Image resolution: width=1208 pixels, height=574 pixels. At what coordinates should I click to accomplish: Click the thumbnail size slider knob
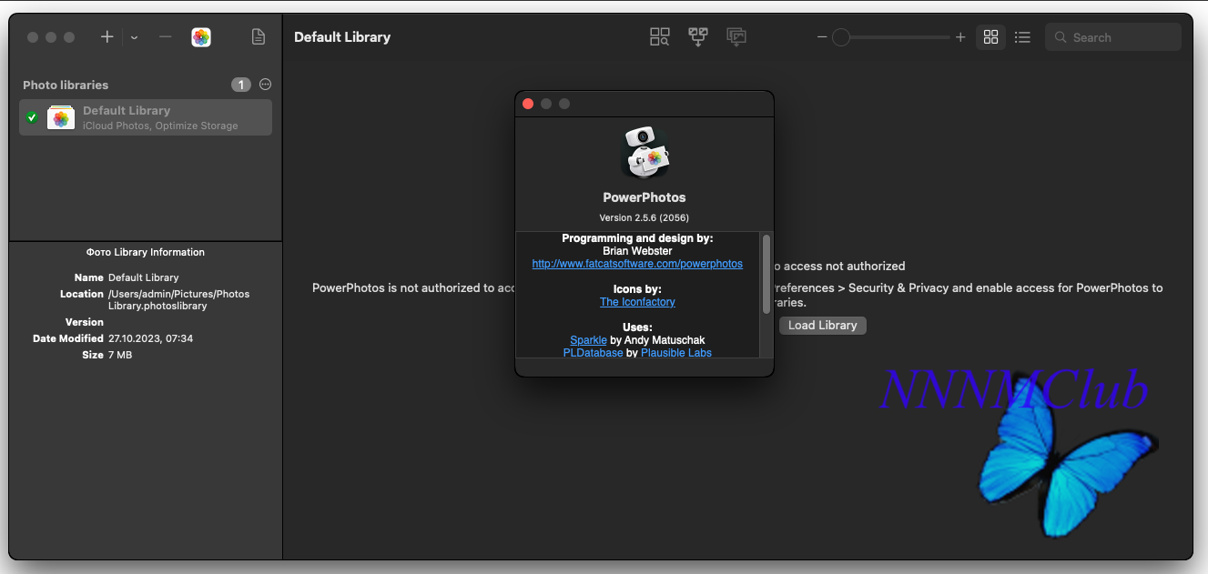[841, 37]
